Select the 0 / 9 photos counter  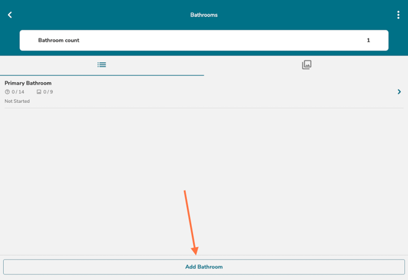click(48, 92)
